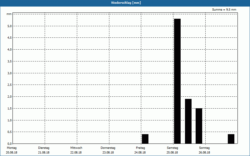Screen dimensions: 250x156
Task: Click the 0,0 y-axis value
Action: (x=10, y=144)
